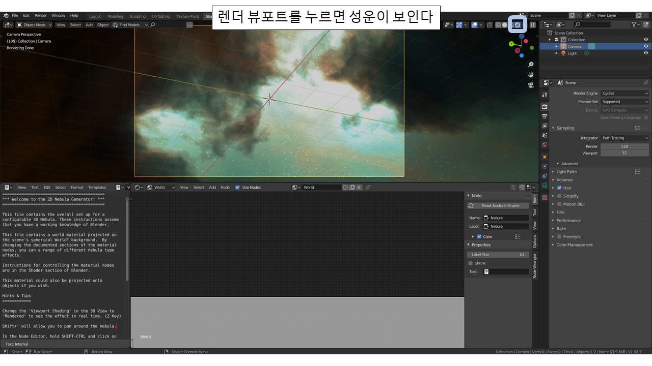The height and width of the screenshot is (366, 652).
Task: Enable the Simplify checkbox
Action: point(559,196)
